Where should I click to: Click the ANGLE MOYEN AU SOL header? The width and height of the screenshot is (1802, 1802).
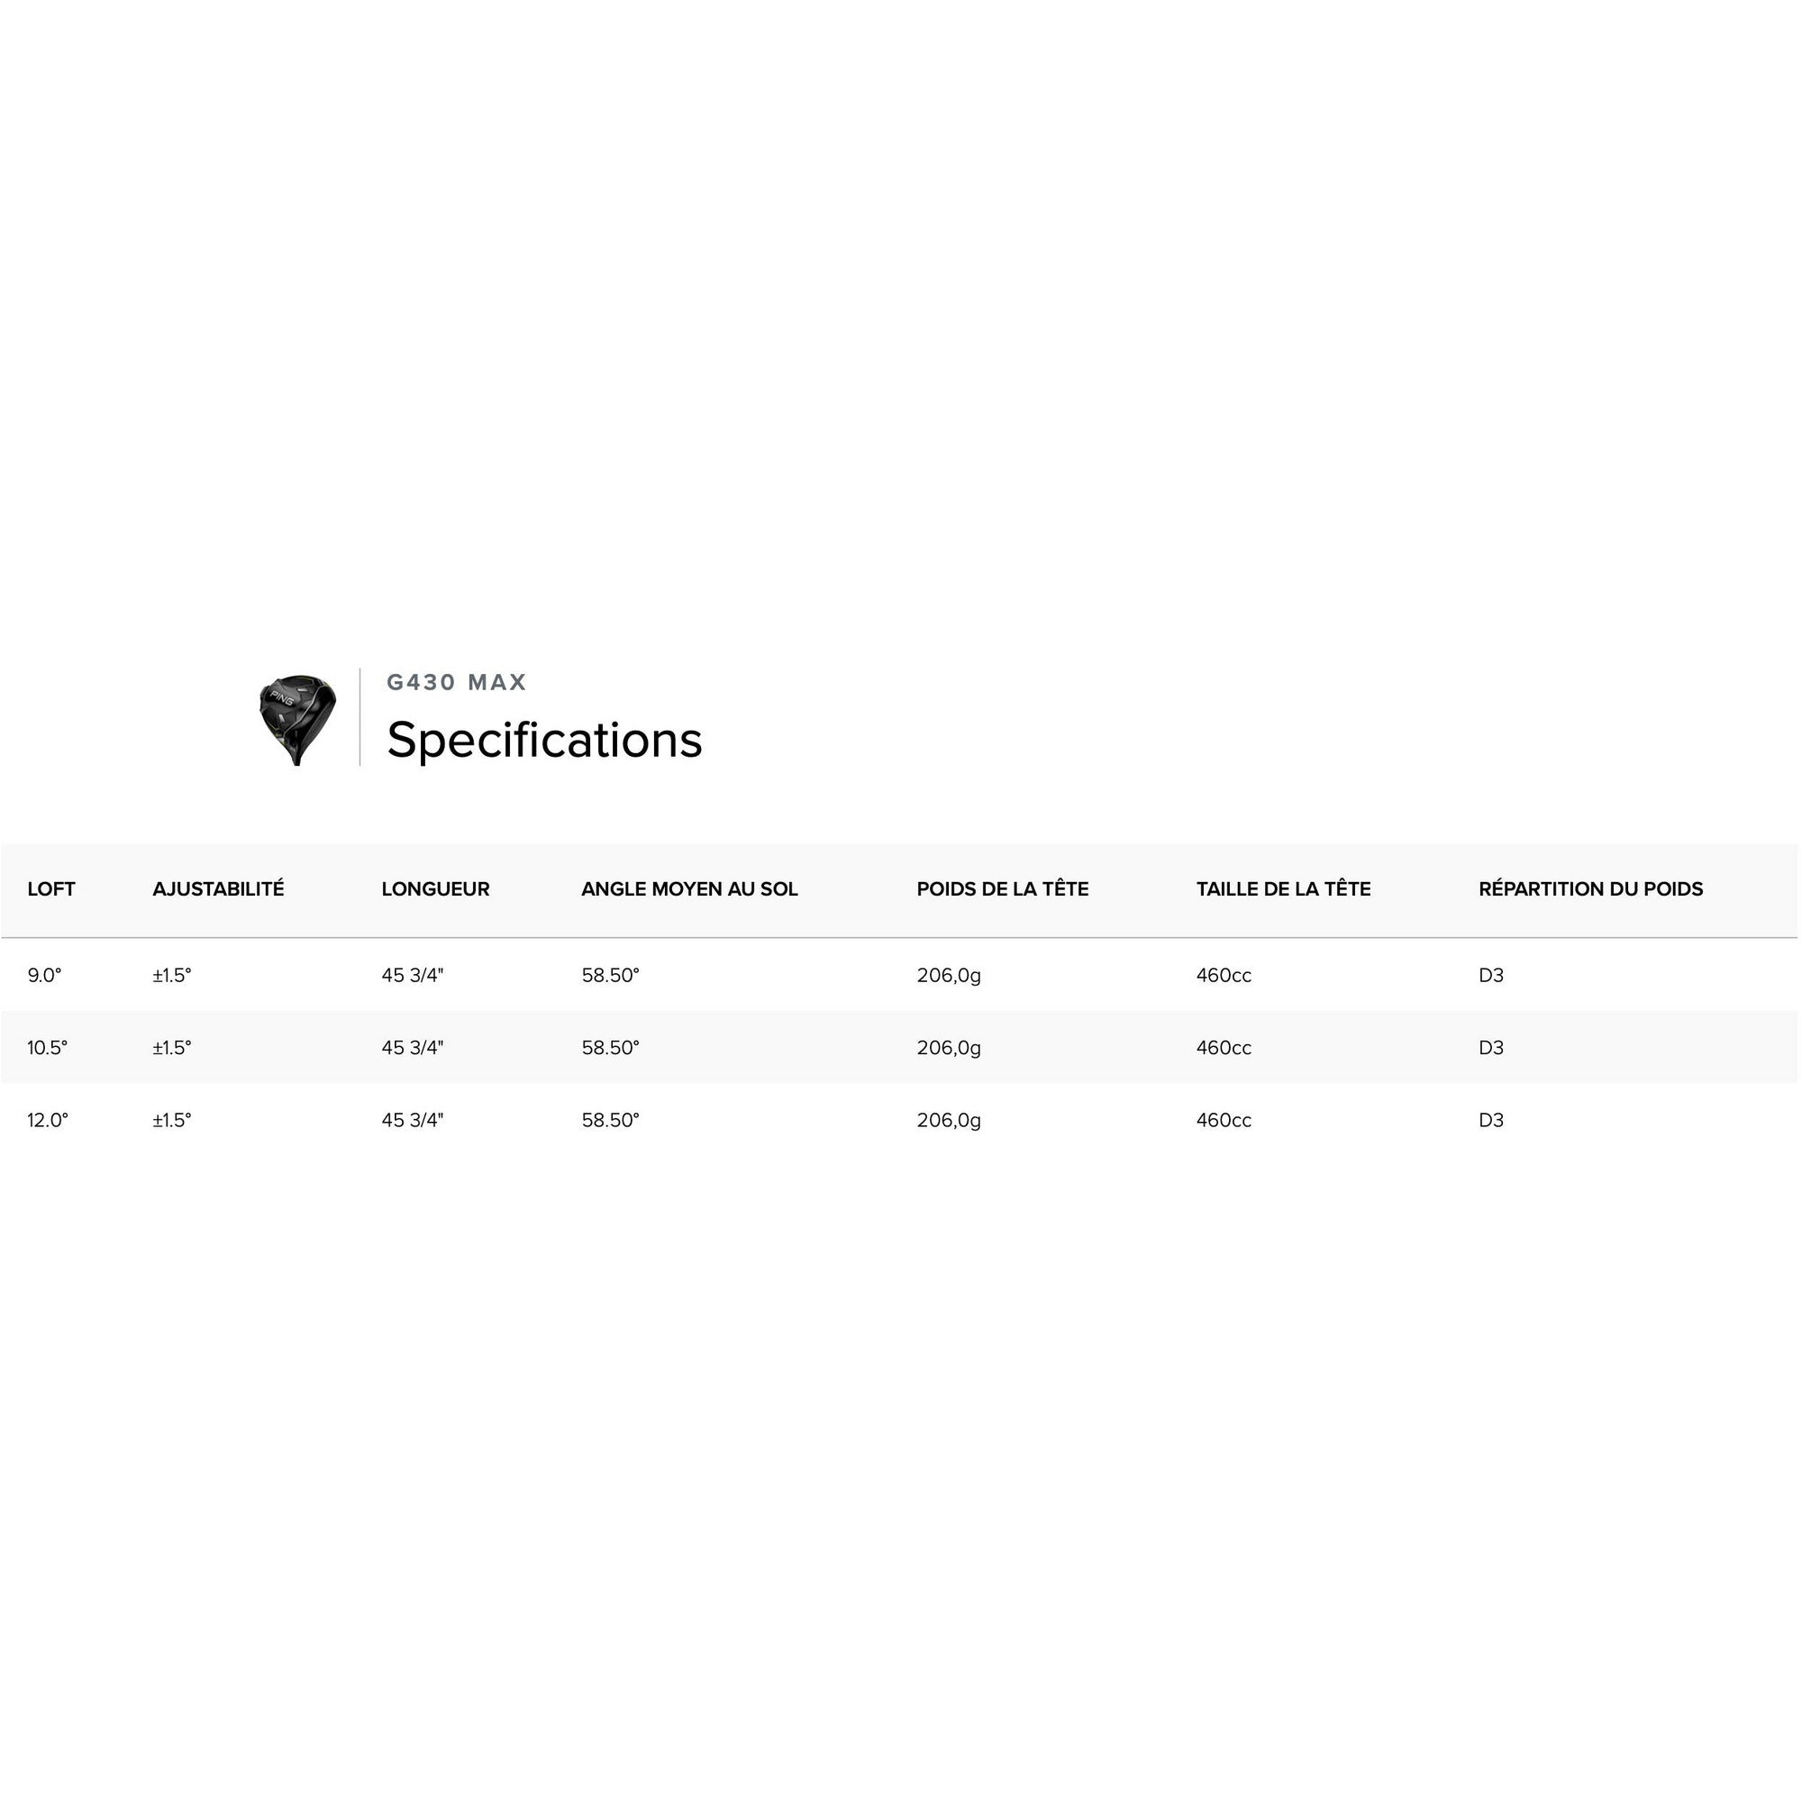(689, 890)
